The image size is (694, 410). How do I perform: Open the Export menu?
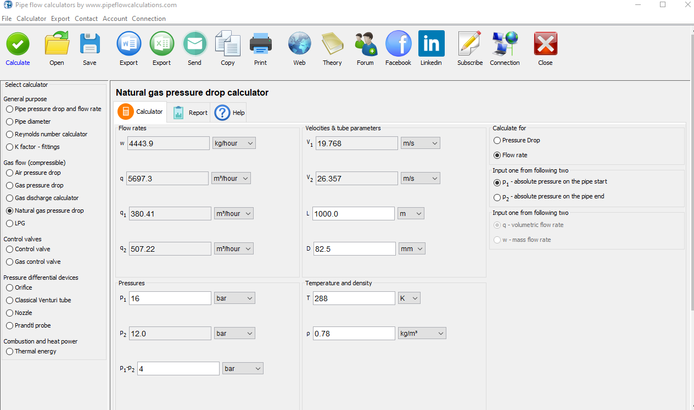pos(60,18)
